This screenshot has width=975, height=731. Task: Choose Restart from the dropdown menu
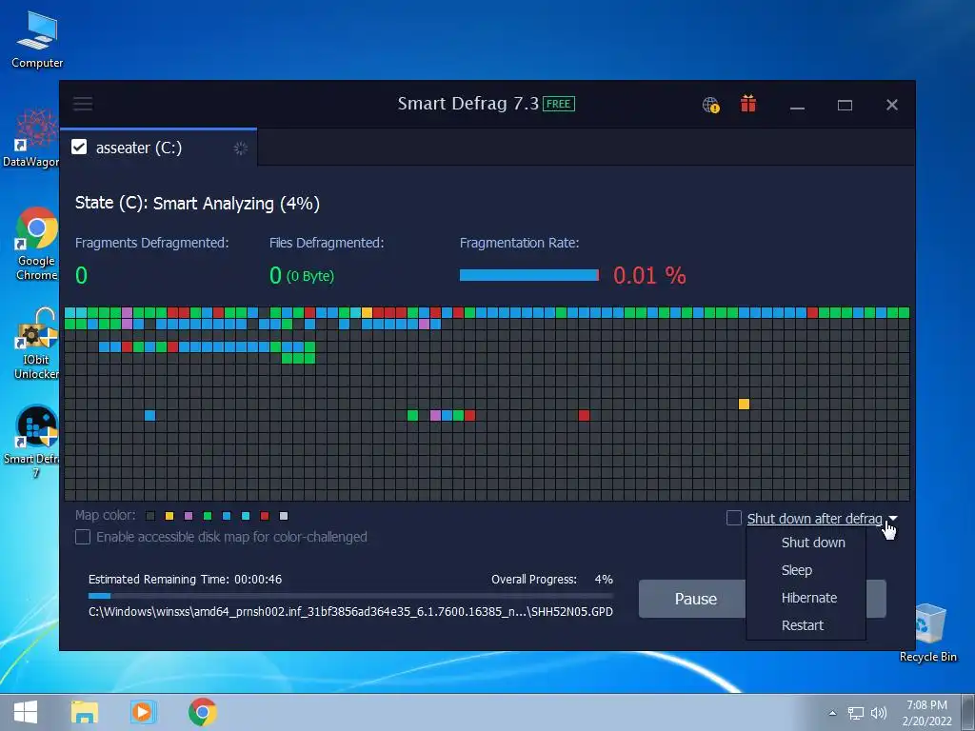(802, 625)
